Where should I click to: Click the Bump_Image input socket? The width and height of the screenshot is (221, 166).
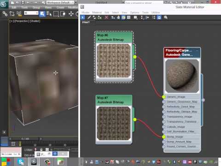(x=164, y=137)
